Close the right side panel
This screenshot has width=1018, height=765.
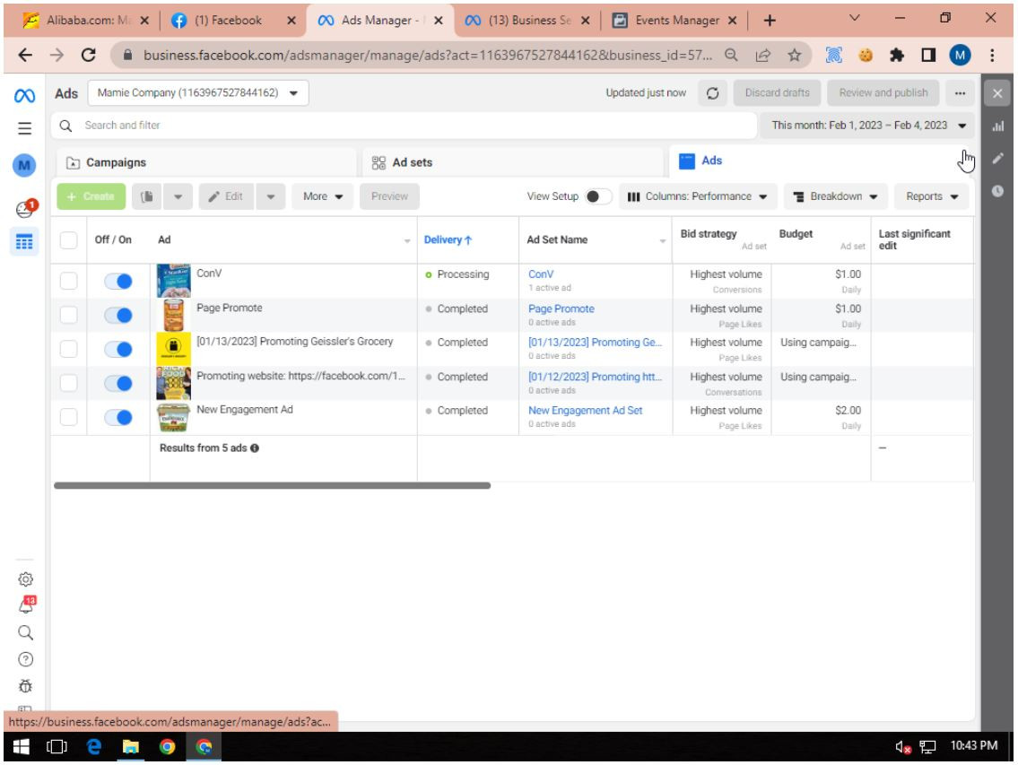point(997,93)
